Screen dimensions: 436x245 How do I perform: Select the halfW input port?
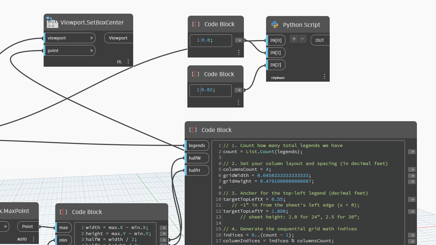[197, 158]
